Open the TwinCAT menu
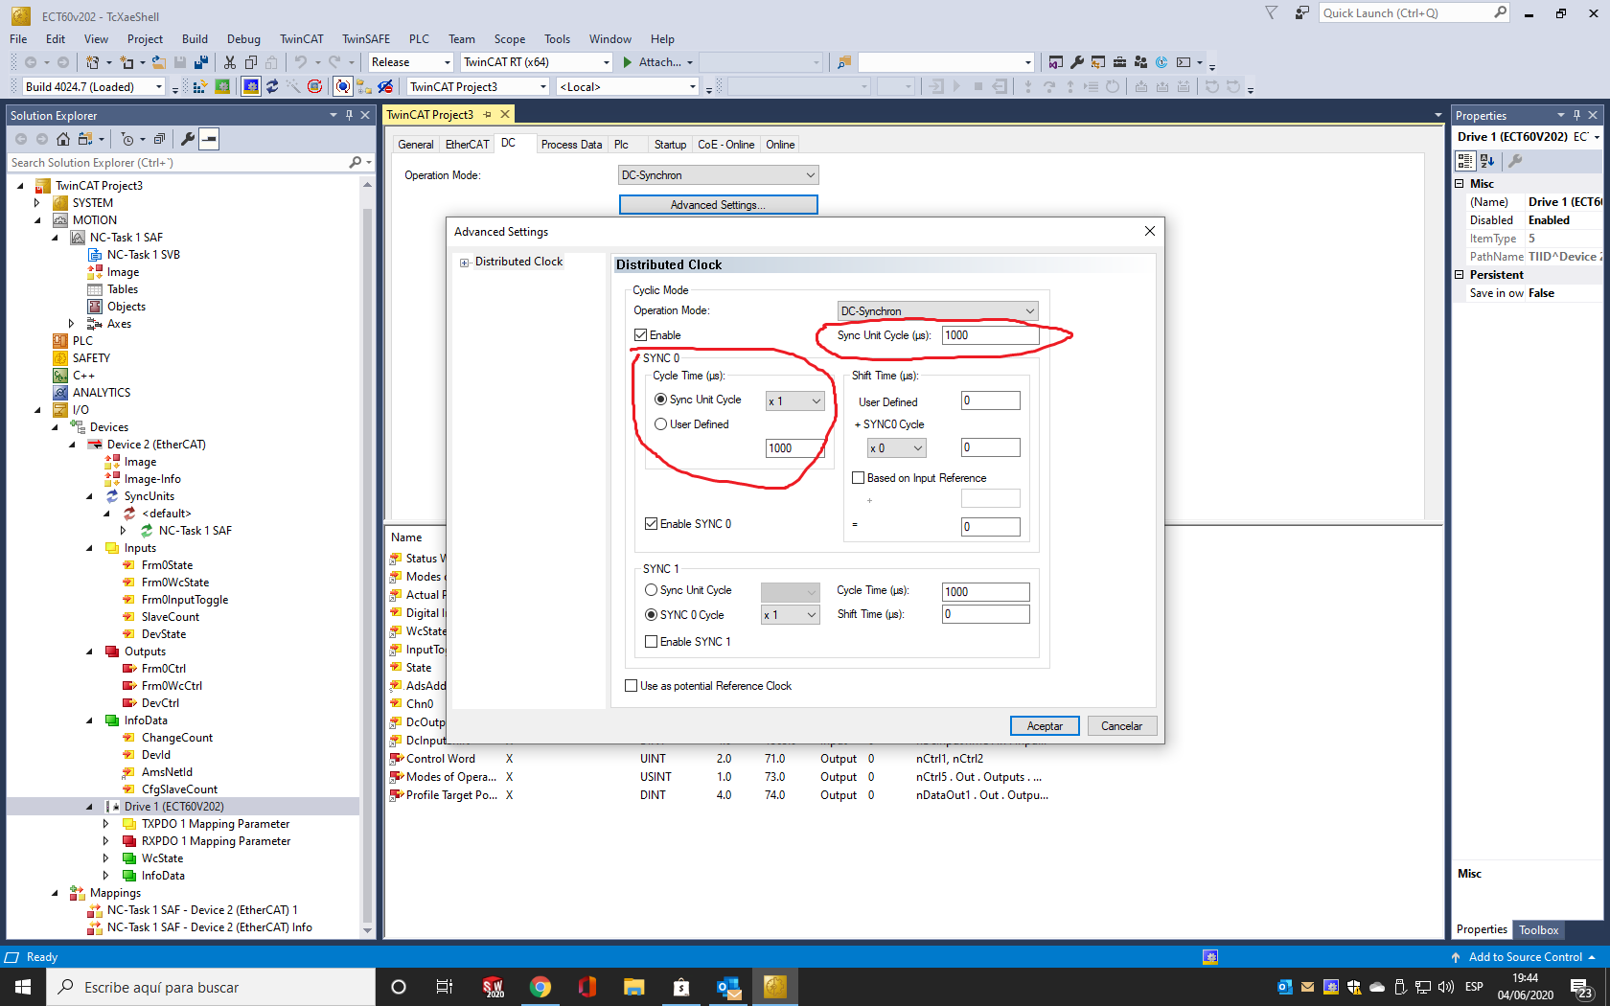Viewport: 1610px width, 1006px height. coord(301,39)
